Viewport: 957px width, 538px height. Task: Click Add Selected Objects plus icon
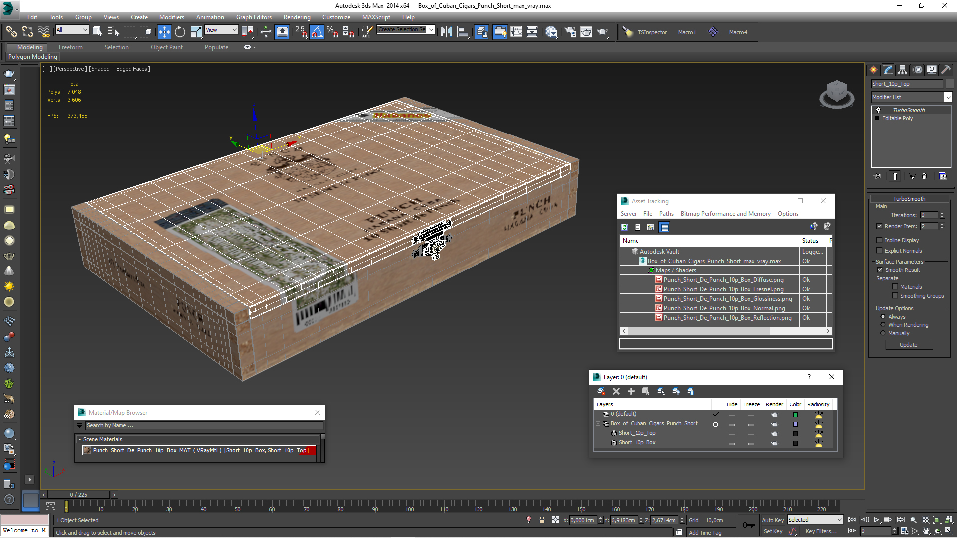pos(631,391)
